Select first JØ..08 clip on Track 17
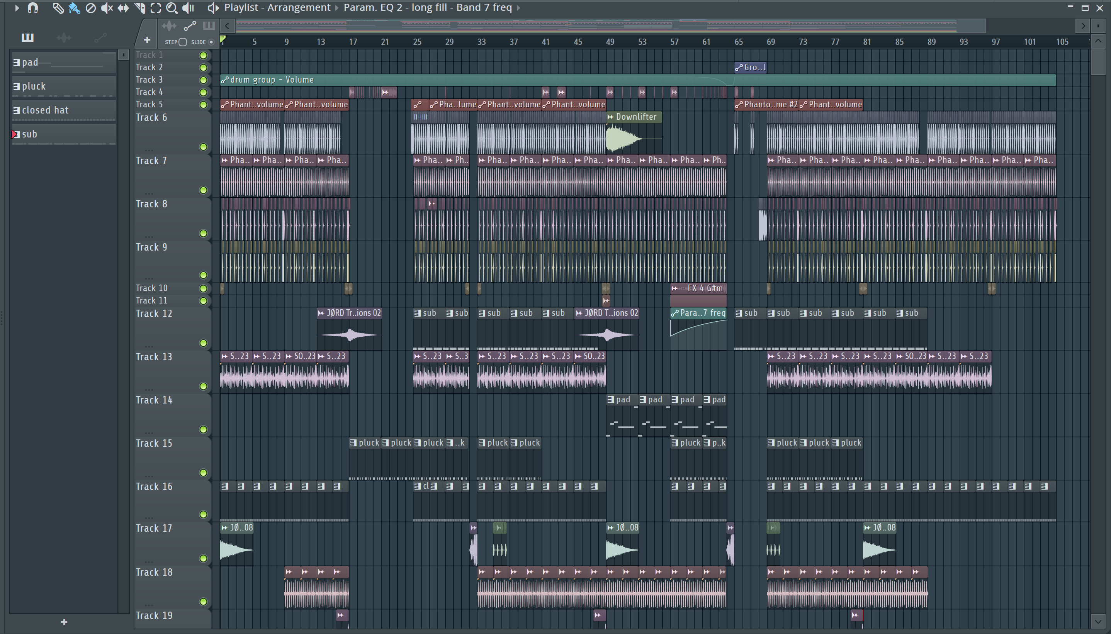 tap(236, 544)
